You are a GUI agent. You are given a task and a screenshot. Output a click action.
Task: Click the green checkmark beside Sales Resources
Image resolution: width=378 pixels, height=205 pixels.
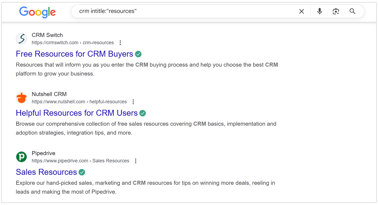pos(82,172)
